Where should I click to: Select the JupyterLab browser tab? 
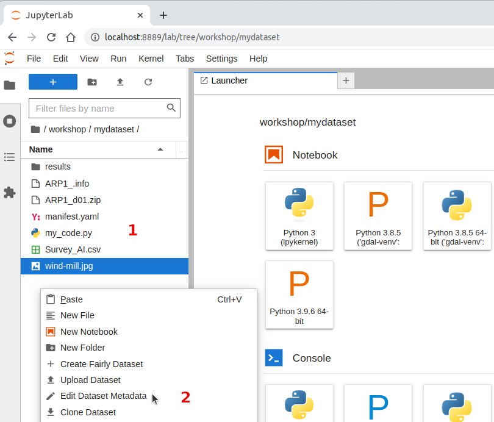click(77, 15)
